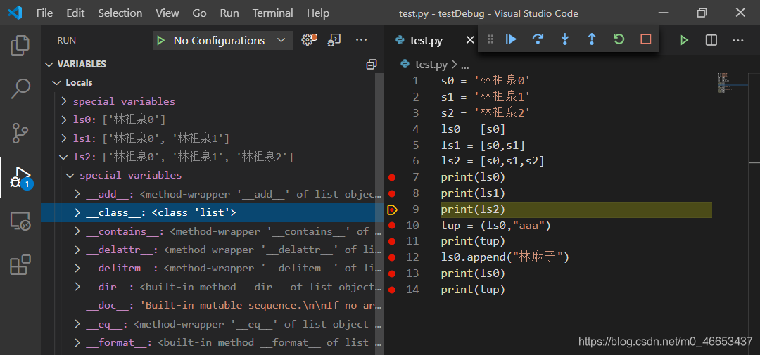Click the Step Into debug button
760x355 pixels.
(565, 39)
